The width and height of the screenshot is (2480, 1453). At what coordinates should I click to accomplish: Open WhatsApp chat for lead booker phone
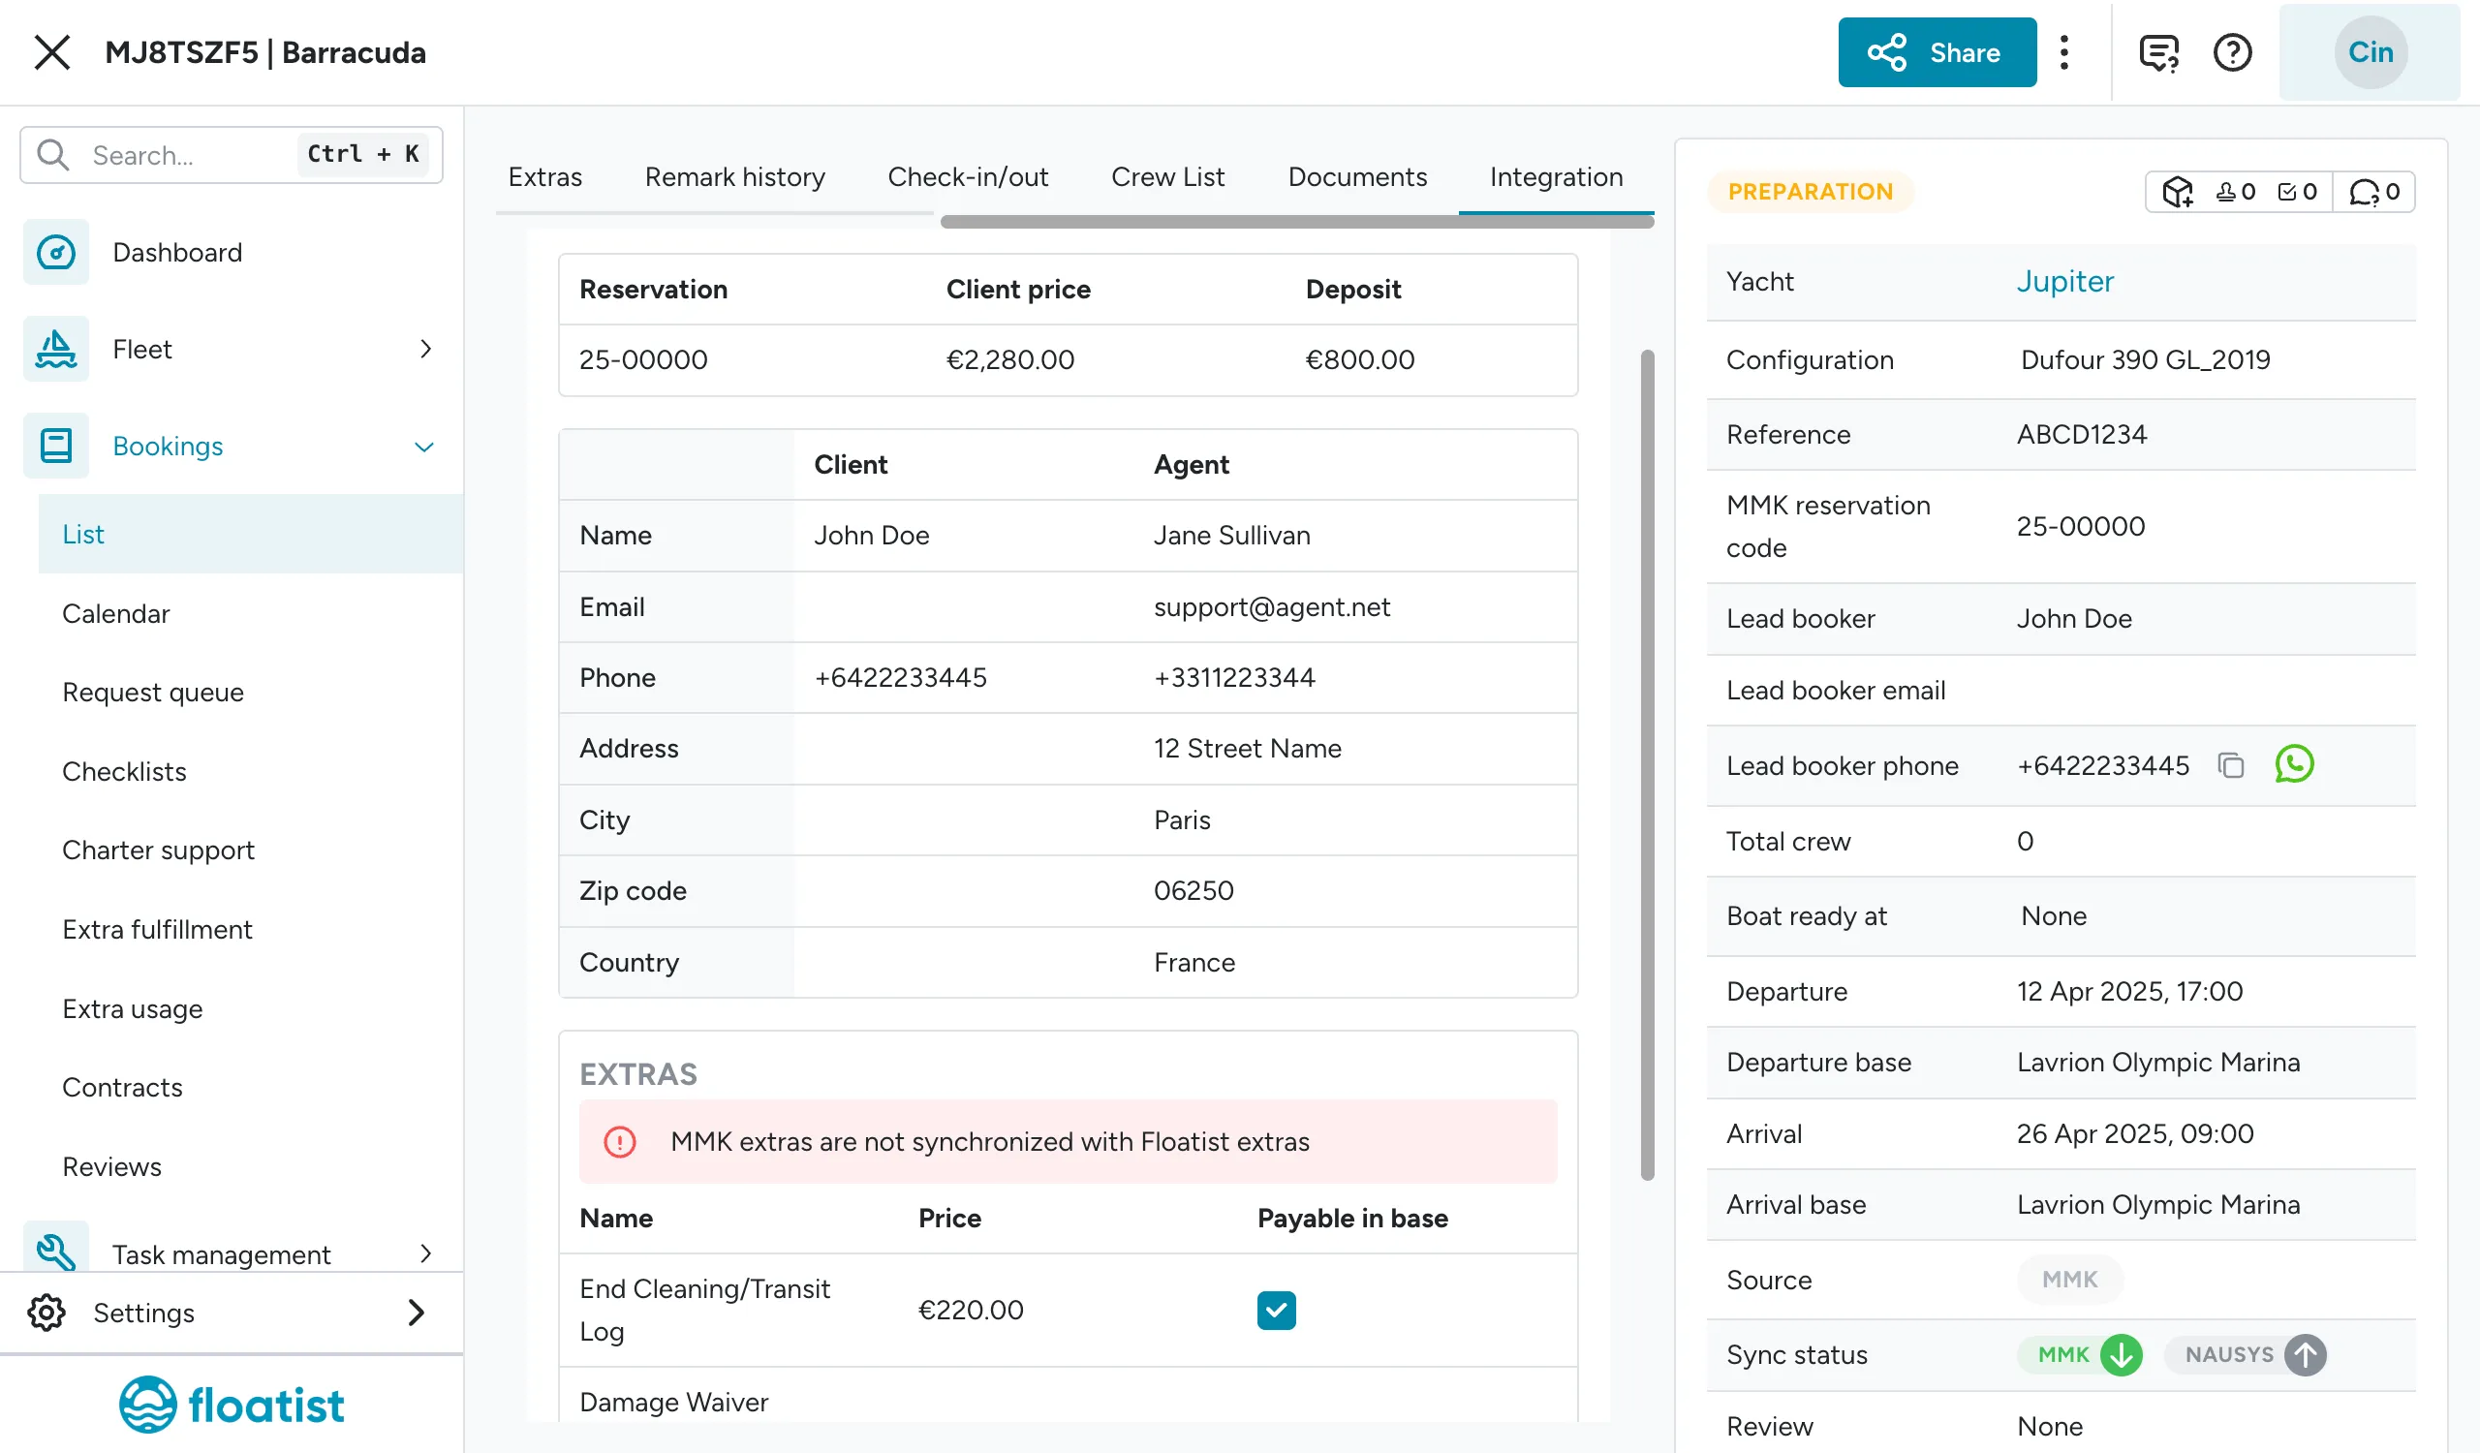[2294, 764]
